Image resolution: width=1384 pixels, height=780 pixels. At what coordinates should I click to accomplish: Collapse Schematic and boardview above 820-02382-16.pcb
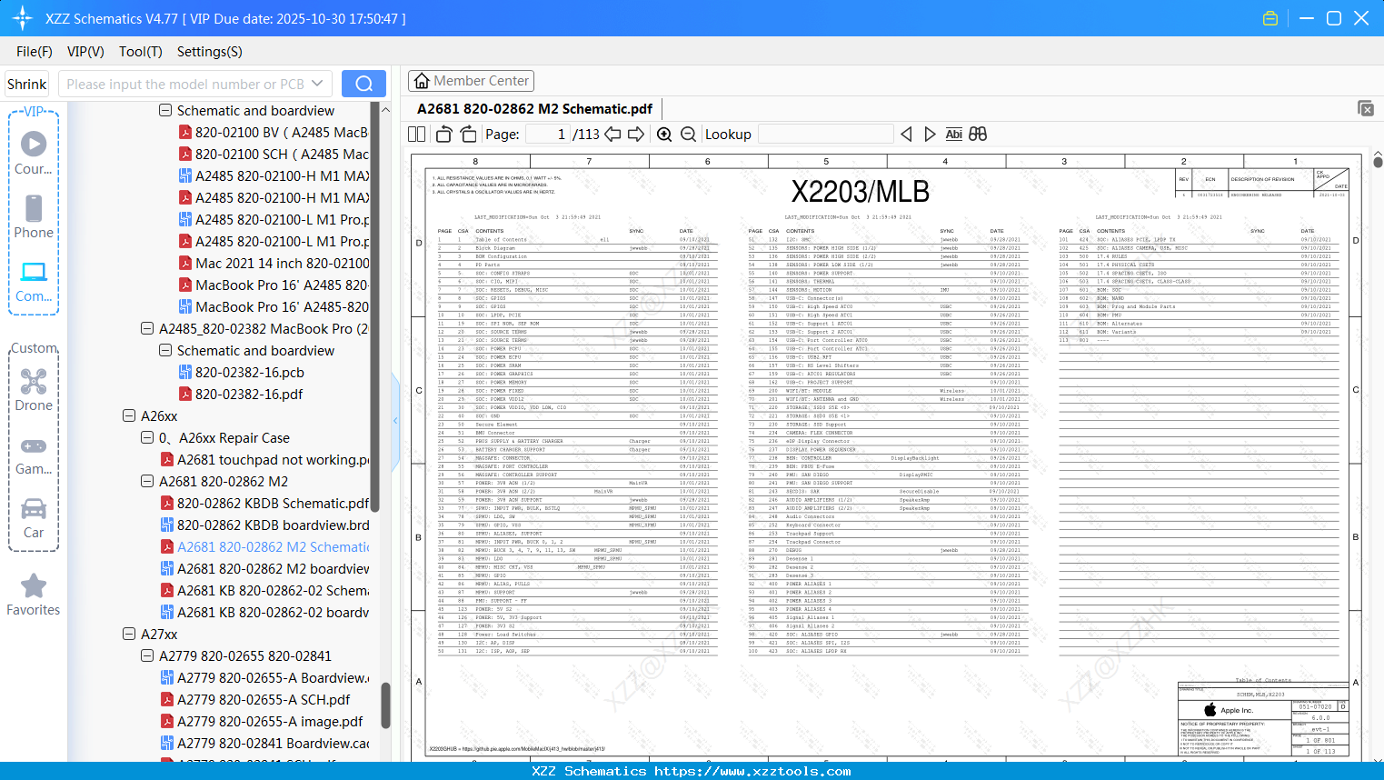165,350
